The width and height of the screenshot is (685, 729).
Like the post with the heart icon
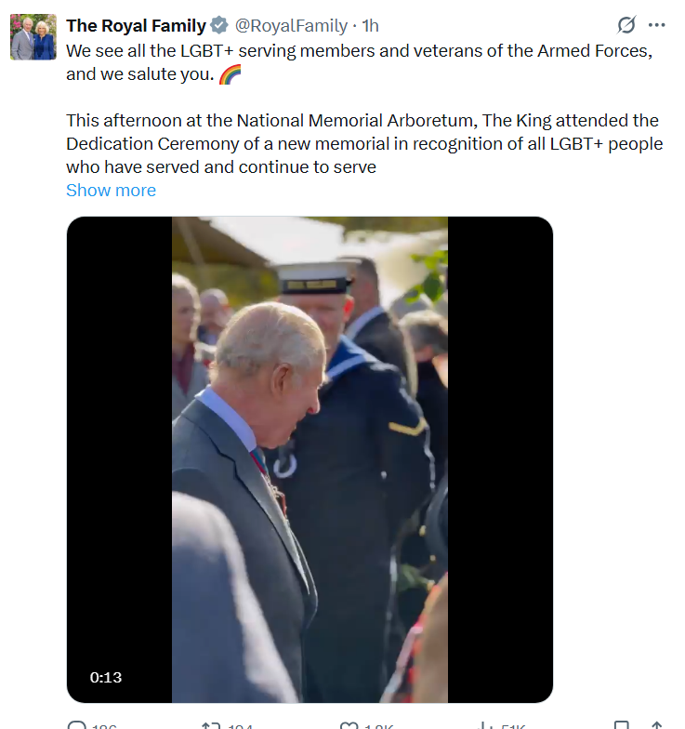click(349, 725)
